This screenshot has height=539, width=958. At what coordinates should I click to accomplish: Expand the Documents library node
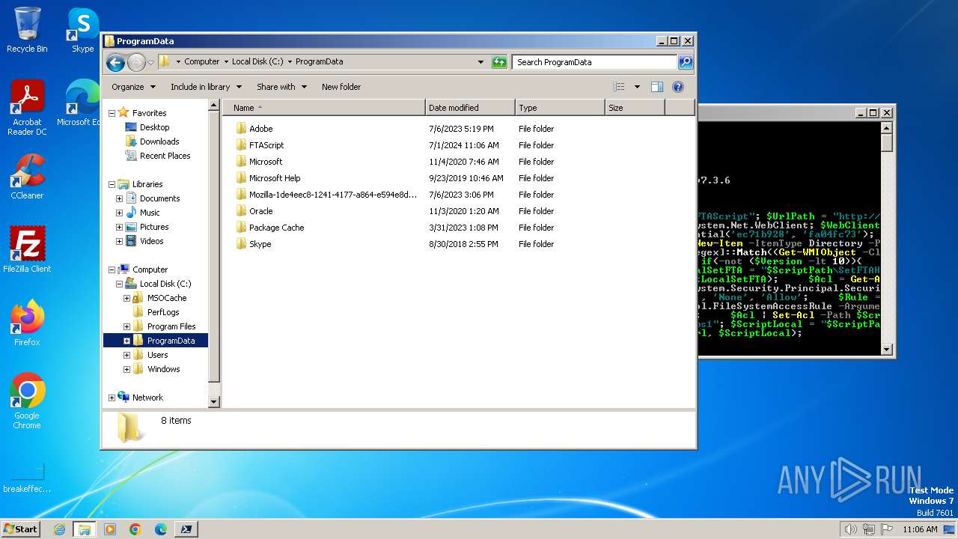point(119,198)
